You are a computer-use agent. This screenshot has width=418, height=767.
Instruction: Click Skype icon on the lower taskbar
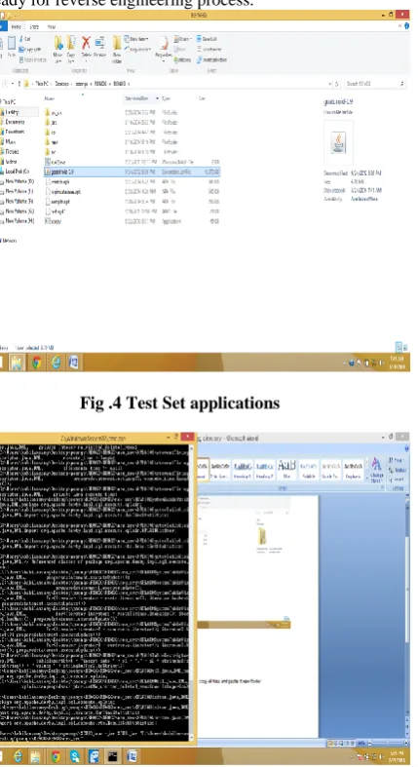coord(74,756)
